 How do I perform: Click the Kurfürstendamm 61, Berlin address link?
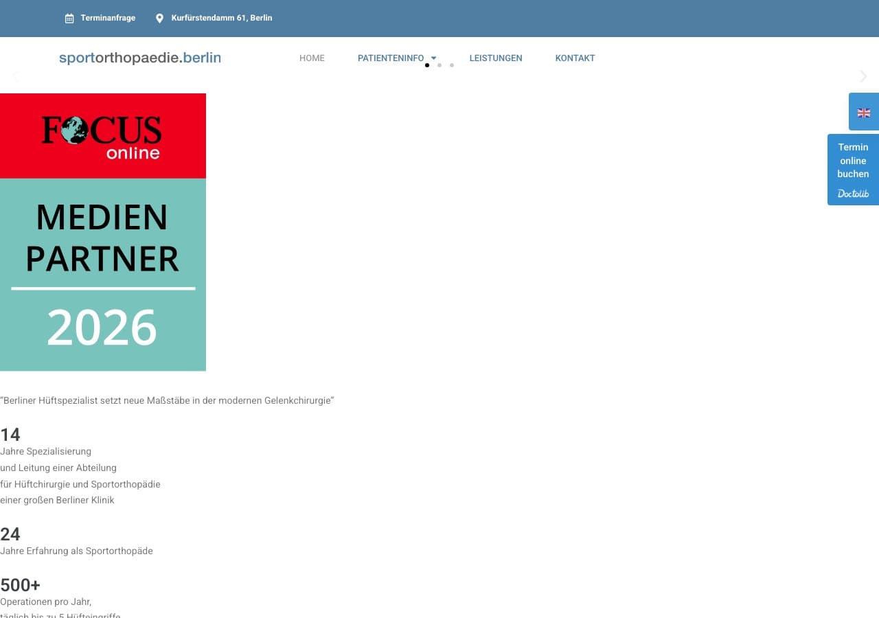tap(222, 18)
